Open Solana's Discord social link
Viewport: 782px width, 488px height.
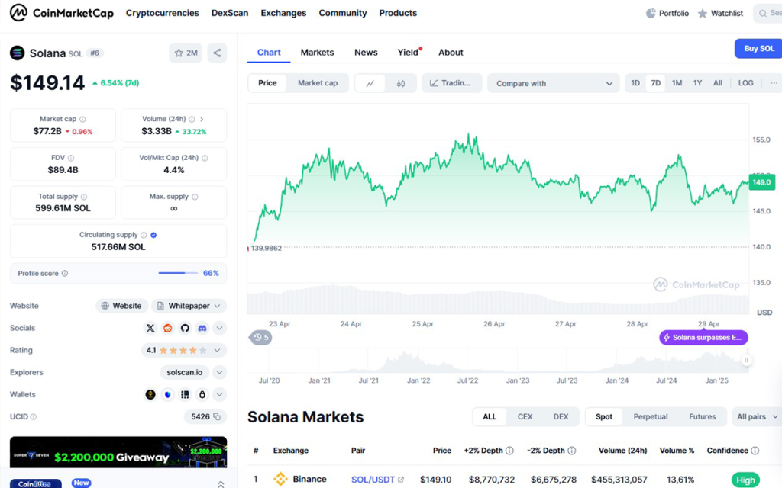pos(202,328)
